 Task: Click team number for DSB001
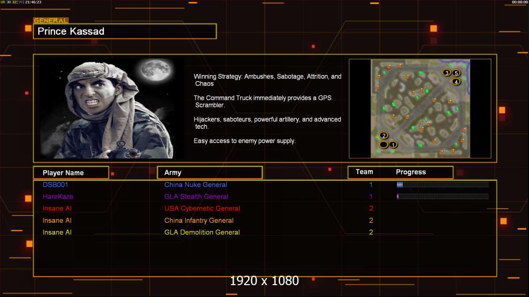371,185
